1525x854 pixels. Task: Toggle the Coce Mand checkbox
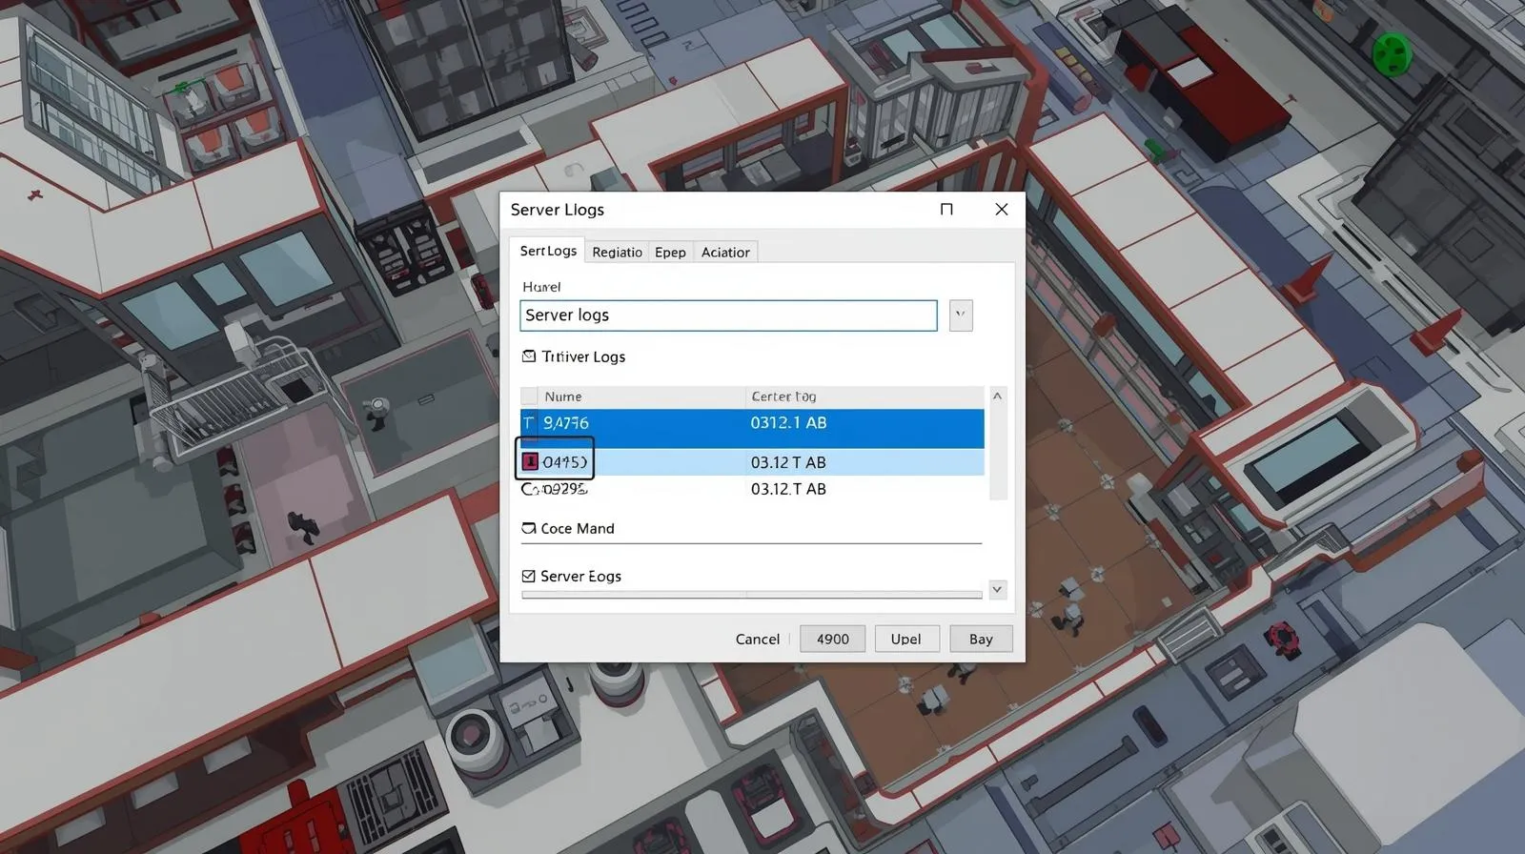[529, 528]
